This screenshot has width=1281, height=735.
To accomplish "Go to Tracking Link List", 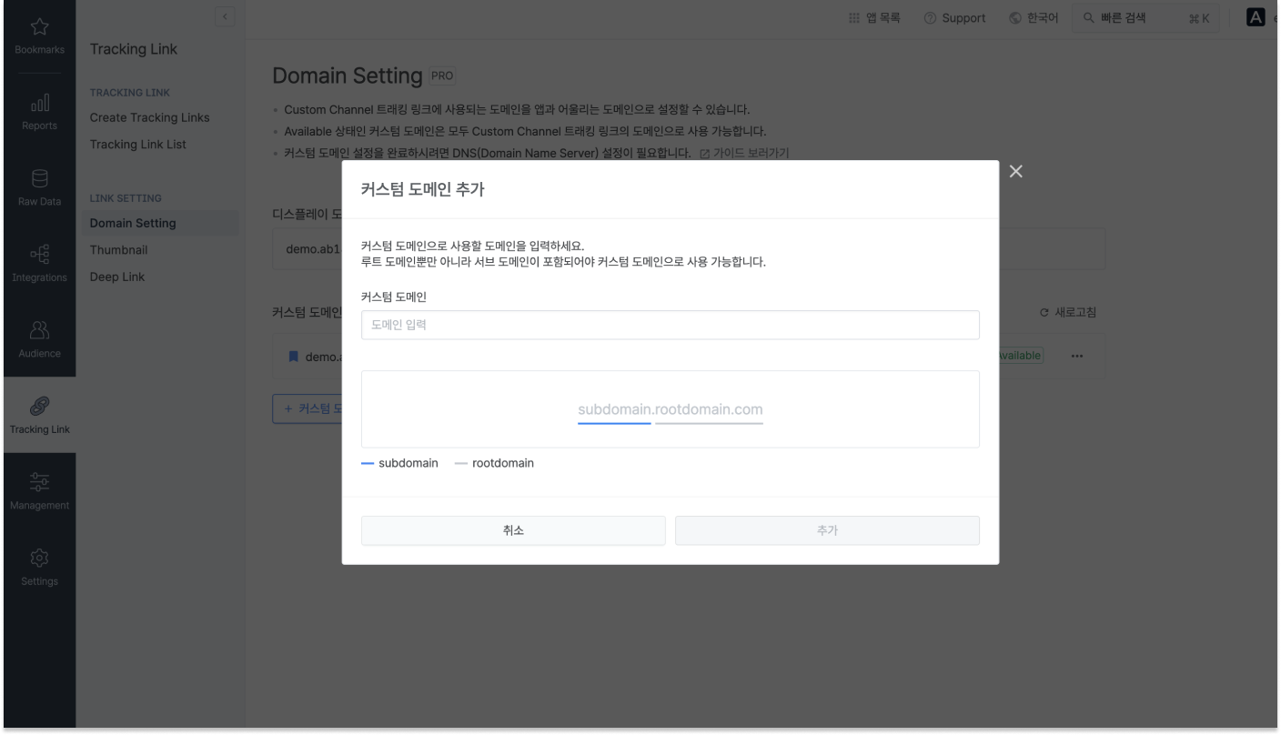I will [137, 144].
